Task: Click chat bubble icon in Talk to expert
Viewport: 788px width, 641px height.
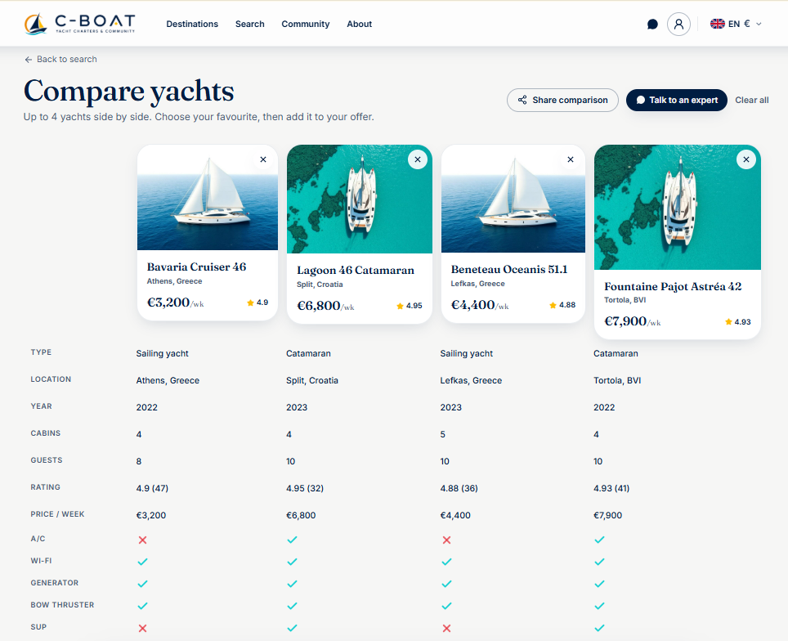Action: (x=641, y=100)
